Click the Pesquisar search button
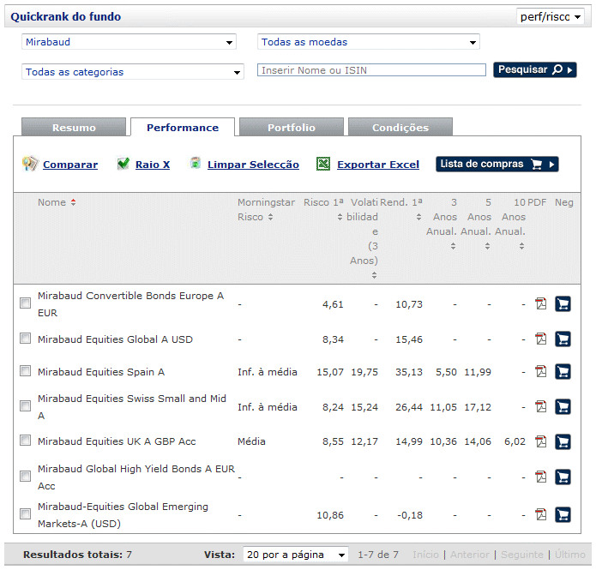The height and width of the screenshot is (570, 596). 535,70
